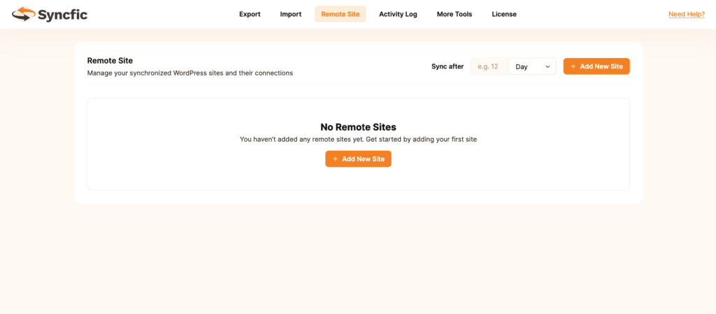
Task: Click the Syncfic brand name text
Action: click(x=62, y=14)
